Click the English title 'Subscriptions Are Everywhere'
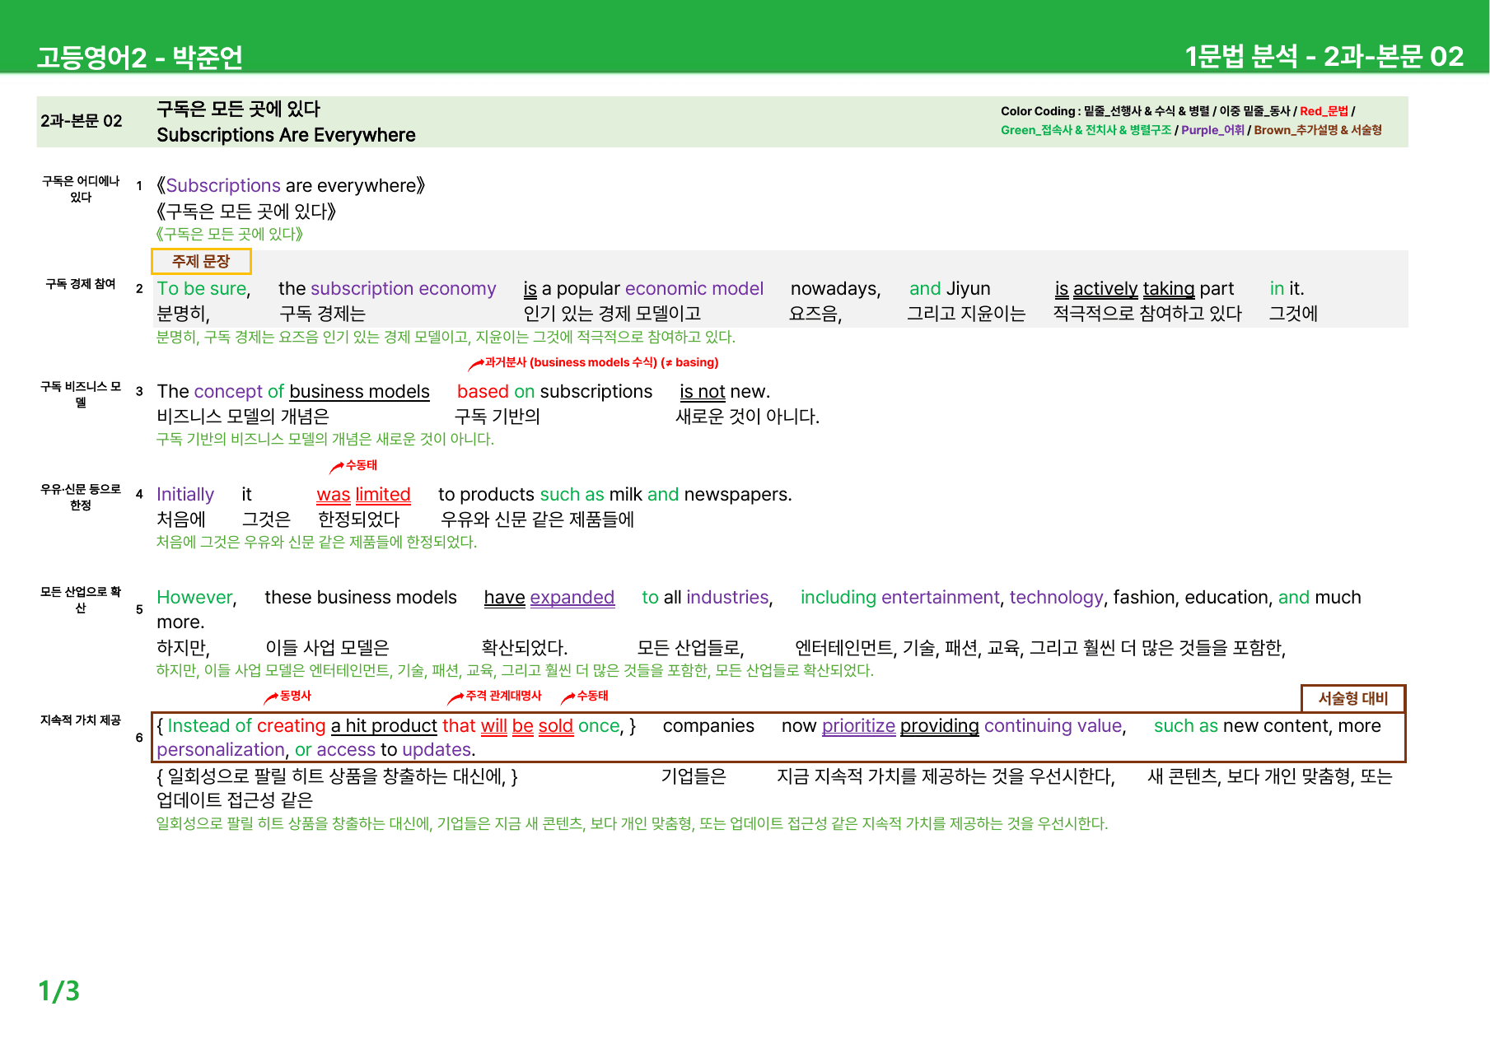 pos(286,135)
